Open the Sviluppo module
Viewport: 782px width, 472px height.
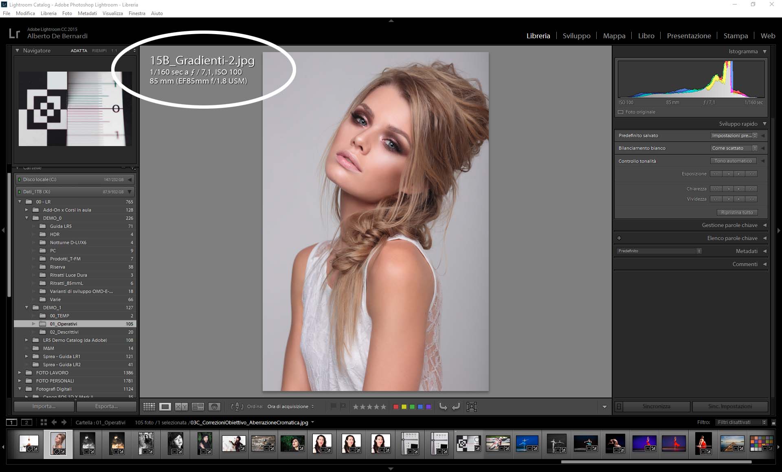[x=576, y=36]
